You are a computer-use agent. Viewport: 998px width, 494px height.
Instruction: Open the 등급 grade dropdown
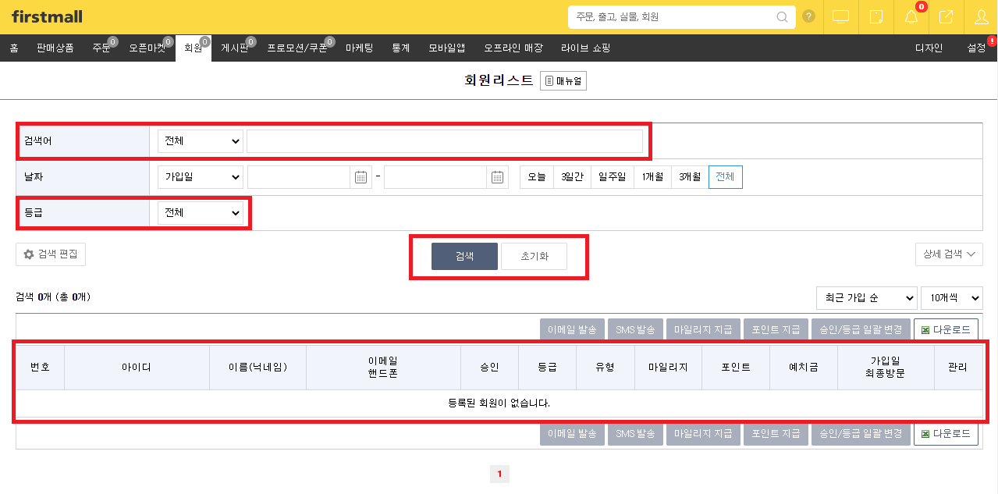click(x=200, y=212)
